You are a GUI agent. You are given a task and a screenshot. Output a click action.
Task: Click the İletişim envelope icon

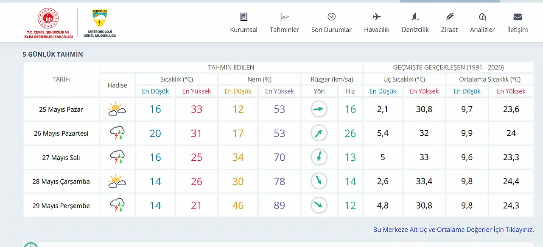point(517,17)
